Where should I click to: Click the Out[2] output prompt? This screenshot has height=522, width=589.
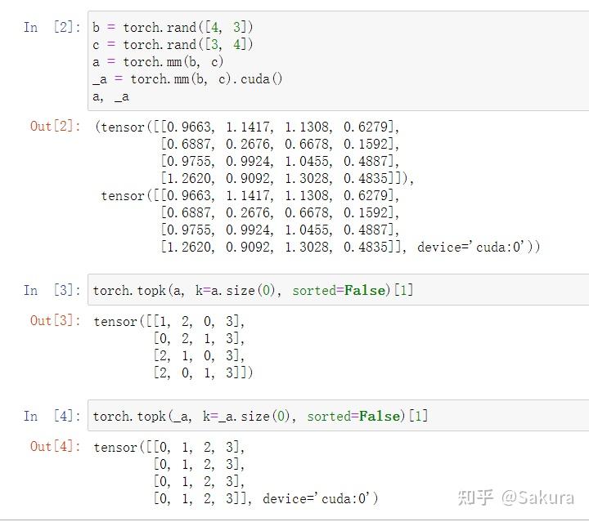[x=56, y=126]
